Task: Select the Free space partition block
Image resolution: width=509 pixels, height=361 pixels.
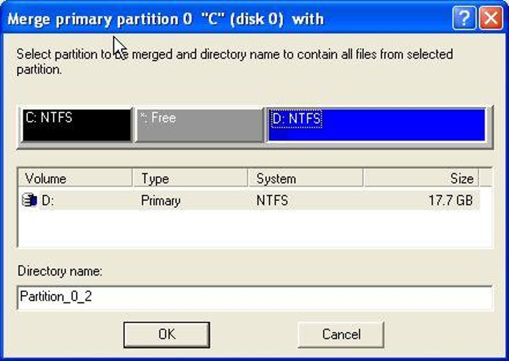Action: click(x=199, y=126)
